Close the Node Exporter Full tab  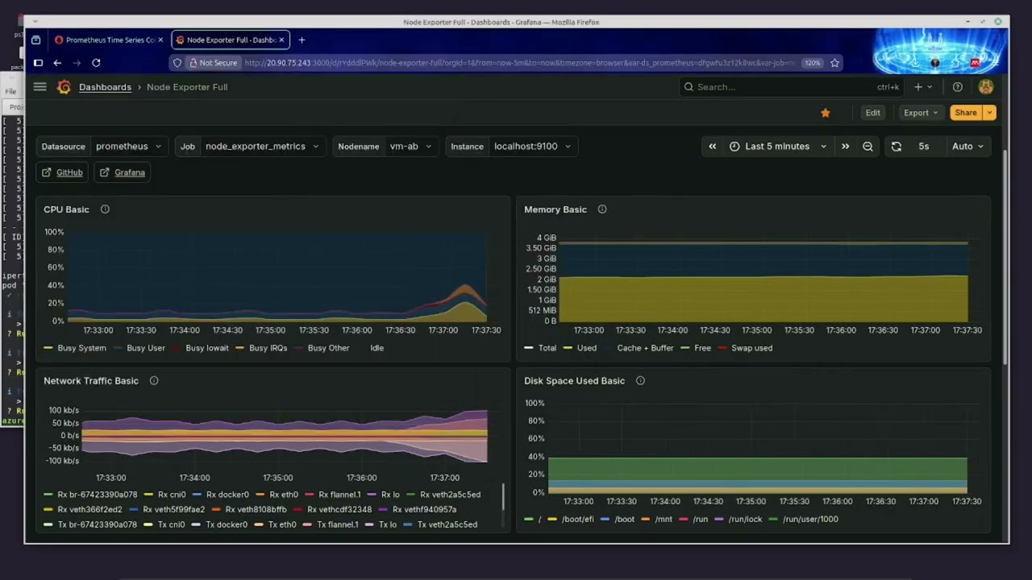click(281, 39)
